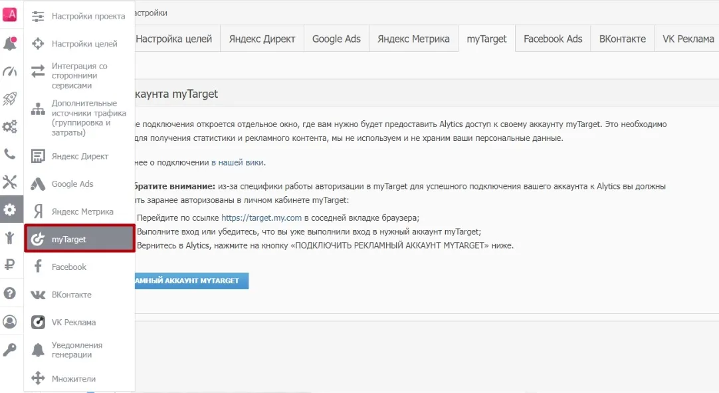The image size is (719, 393).
Task: Click the Facebook f icon
Action: coord(38,267)
